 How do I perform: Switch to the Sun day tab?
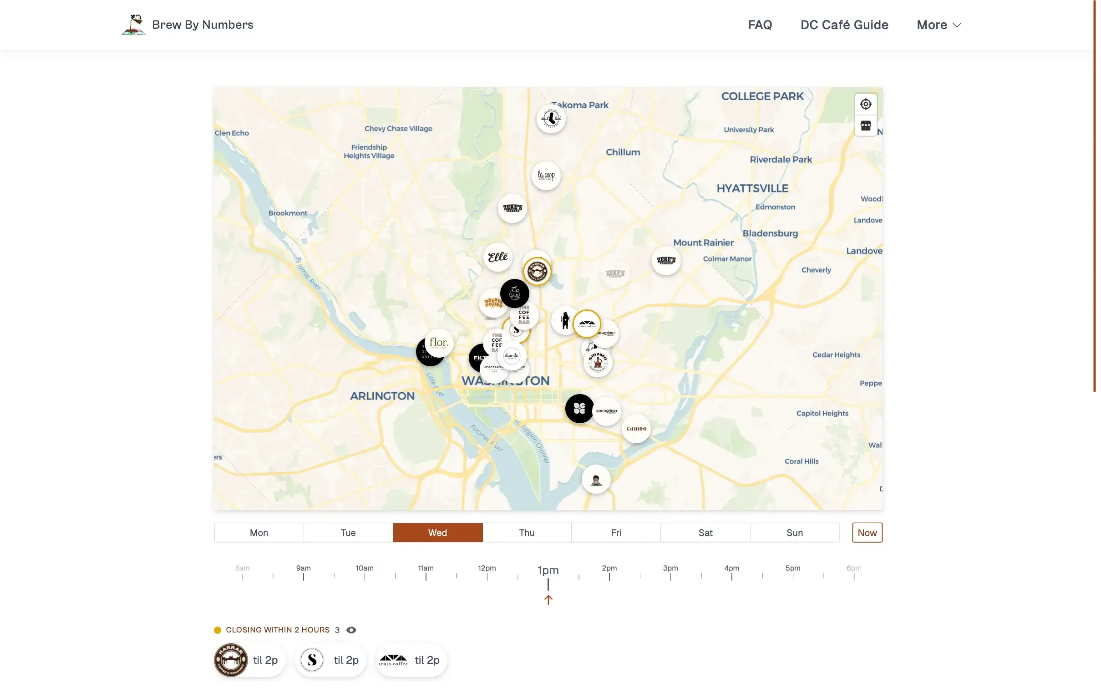tap(794, 533)
